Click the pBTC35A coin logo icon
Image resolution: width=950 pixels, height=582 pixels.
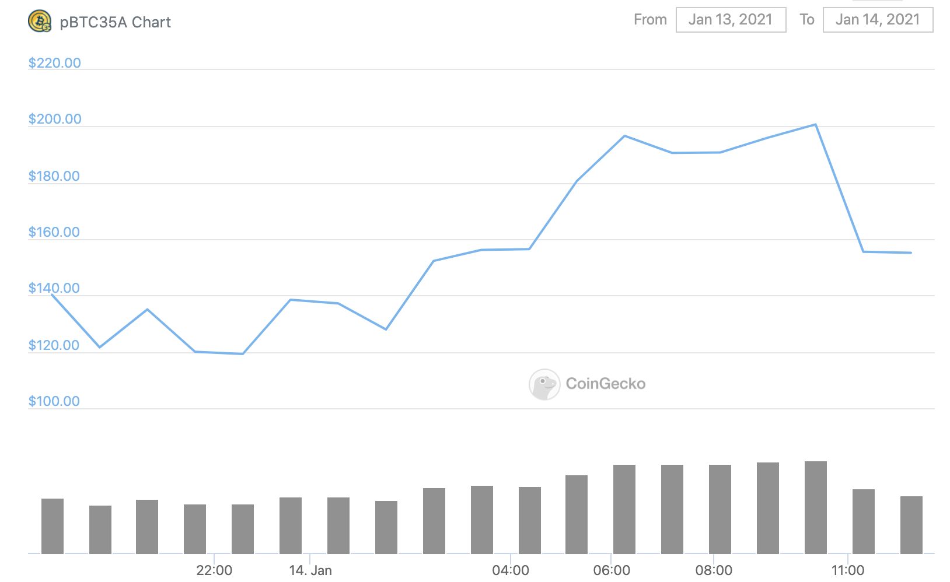click(40, 22)
